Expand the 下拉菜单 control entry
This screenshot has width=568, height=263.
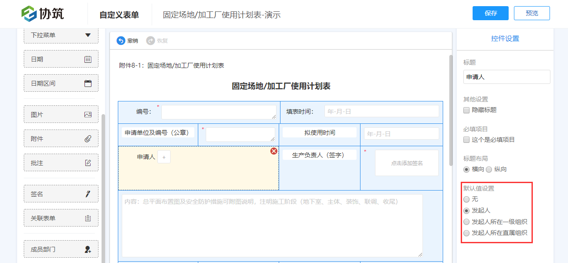[x=61, y=35]
